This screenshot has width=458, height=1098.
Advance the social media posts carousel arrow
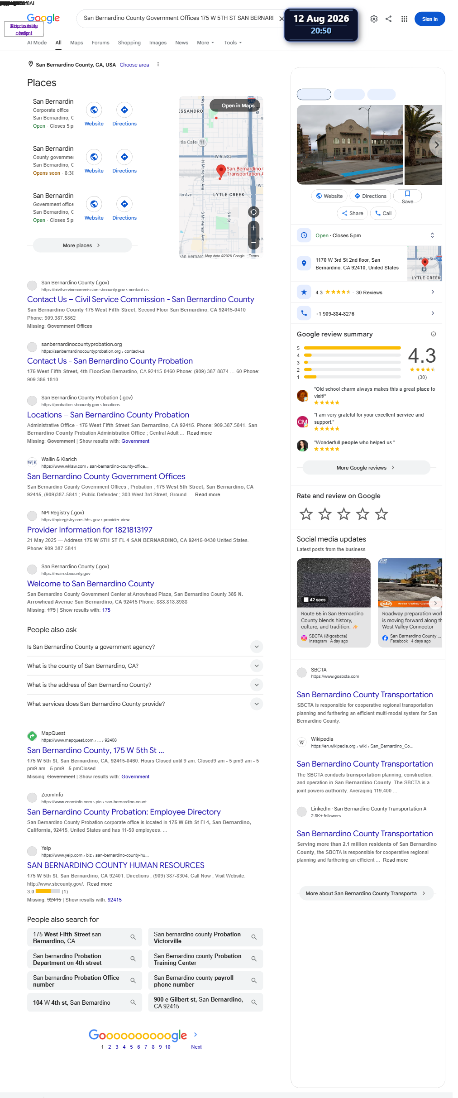point(435,603)
